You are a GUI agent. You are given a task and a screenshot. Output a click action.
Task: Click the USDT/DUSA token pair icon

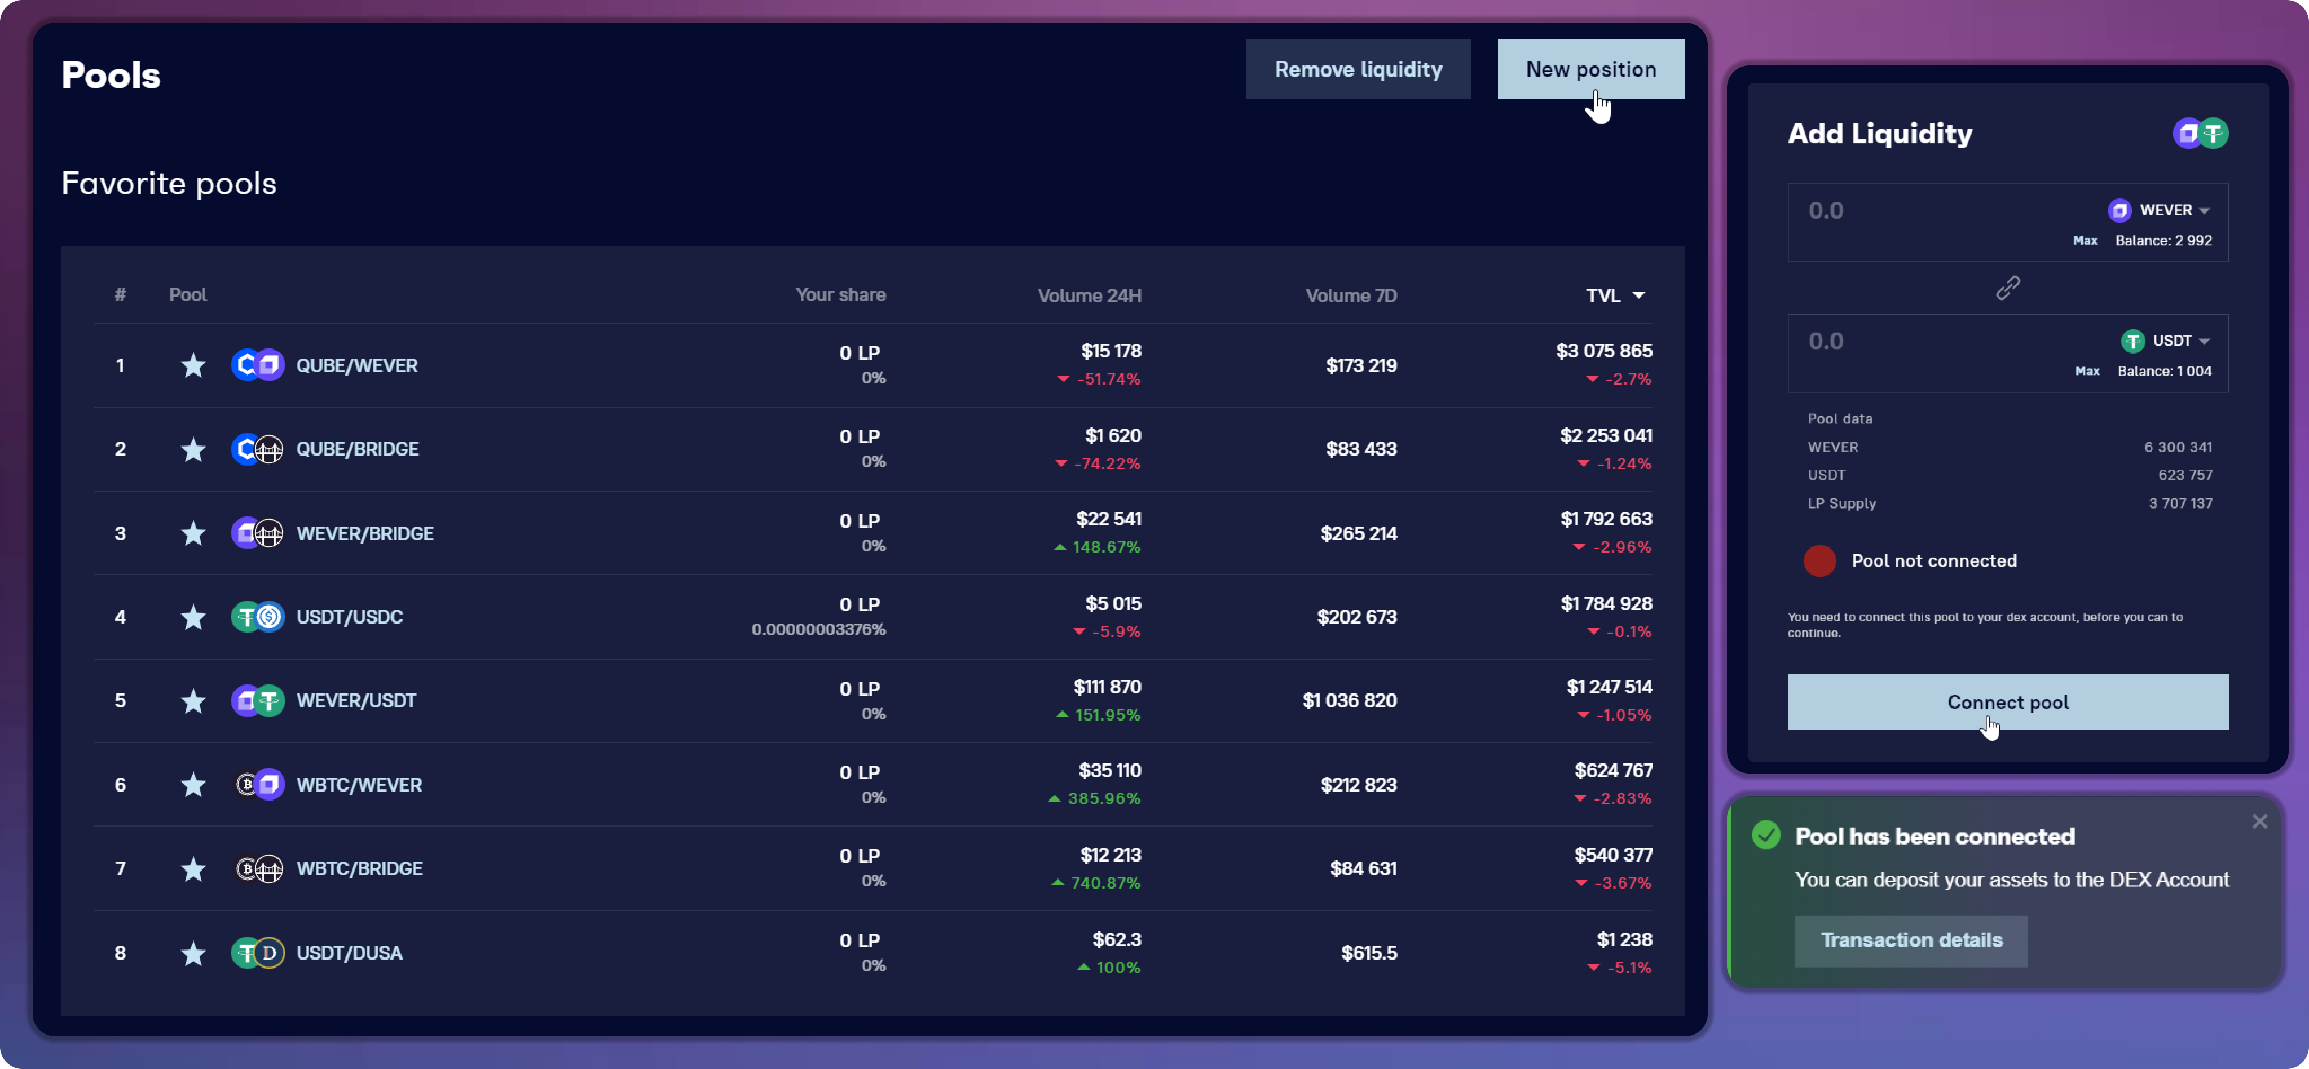(x=257, y=953)
